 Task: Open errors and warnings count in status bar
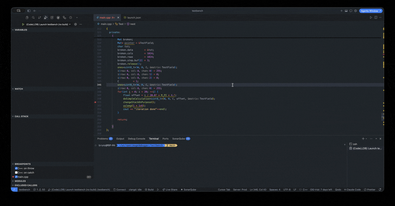pyautogui.click(x=39, y=190)
